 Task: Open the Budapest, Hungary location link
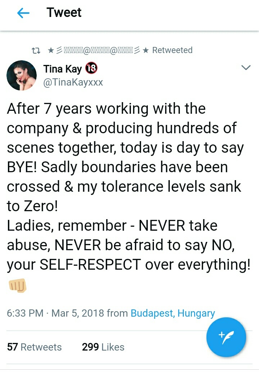[x=173, y=313]
